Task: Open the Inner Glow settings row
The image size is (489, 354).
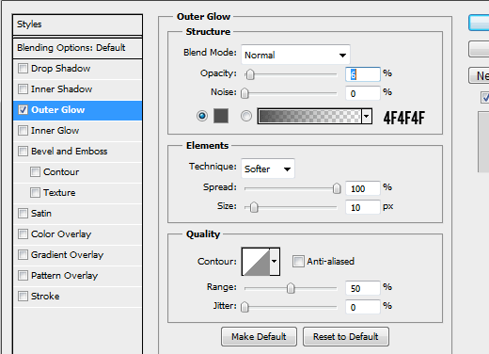Action: tap(77, 131)
